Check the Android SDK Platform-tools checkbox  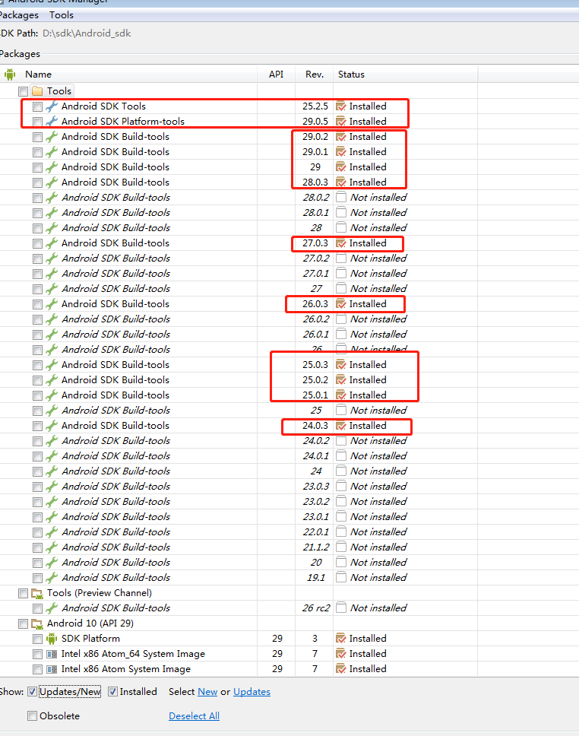(x=37, y=122)
